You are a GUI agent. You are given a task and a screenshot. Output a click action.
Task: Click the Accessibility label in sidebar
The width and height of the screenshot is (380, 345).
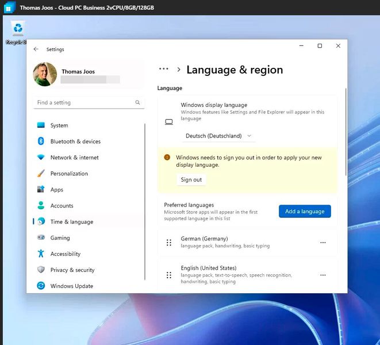[66, 254]
